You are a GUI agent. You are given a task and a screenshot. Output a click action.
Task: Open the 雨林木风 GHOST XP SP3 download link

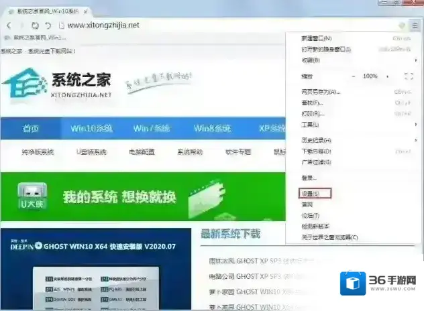[261, 261]
